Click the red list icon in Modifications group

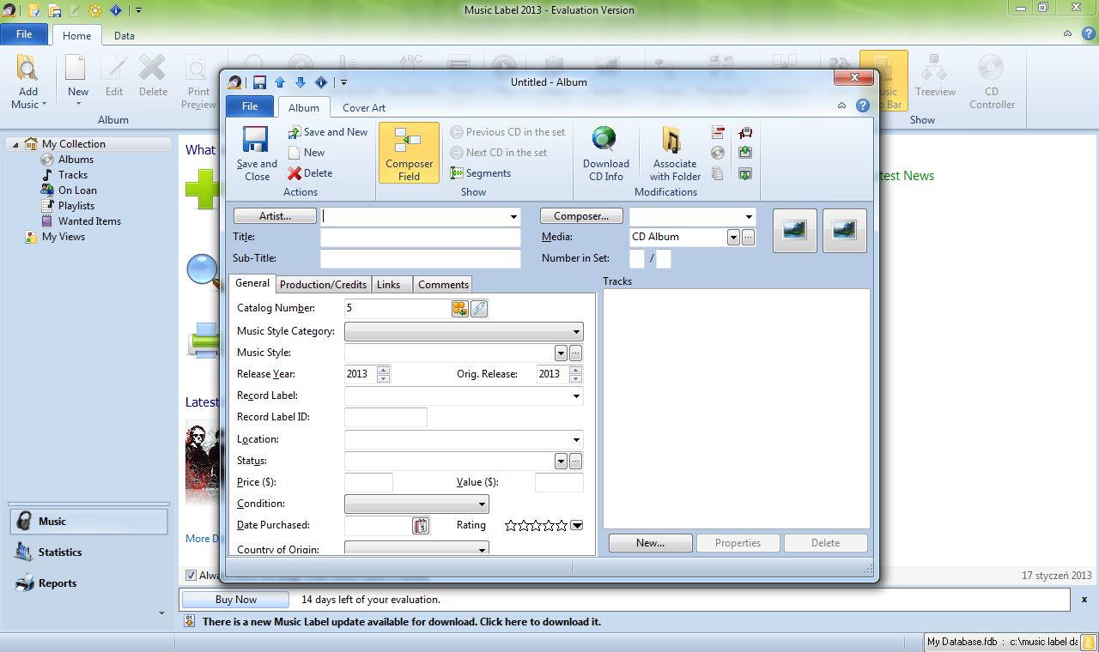(x=718, y=133)
